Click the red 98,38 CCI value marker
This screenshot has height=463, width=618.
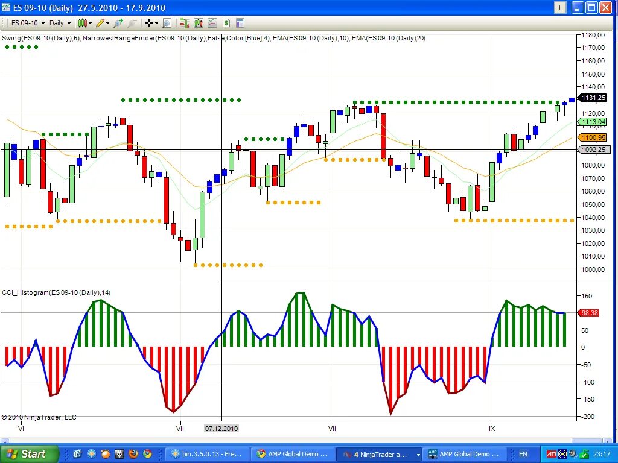pyautogui.click(x=589, y=313)
